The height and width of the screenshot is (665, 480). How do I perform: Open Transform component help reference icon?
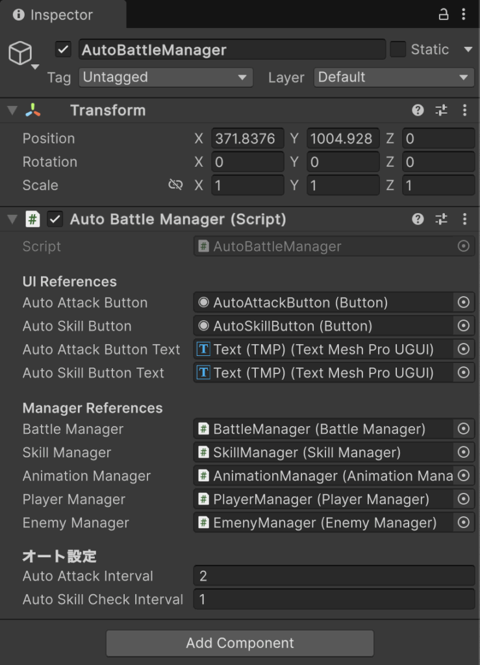click(x=418, y=110)
